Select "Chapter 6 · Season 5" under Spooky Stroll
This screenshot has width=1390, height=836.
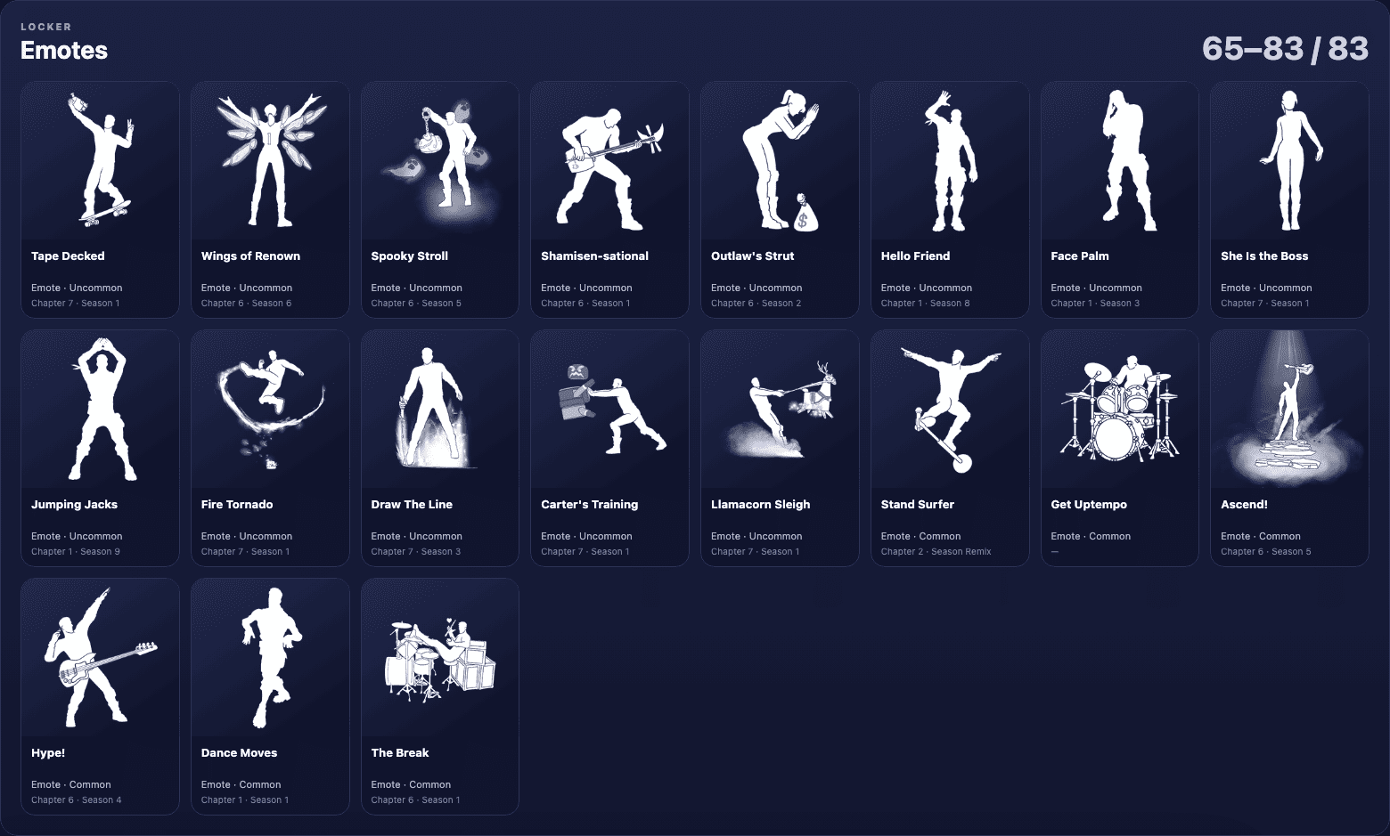click(416, 304)
